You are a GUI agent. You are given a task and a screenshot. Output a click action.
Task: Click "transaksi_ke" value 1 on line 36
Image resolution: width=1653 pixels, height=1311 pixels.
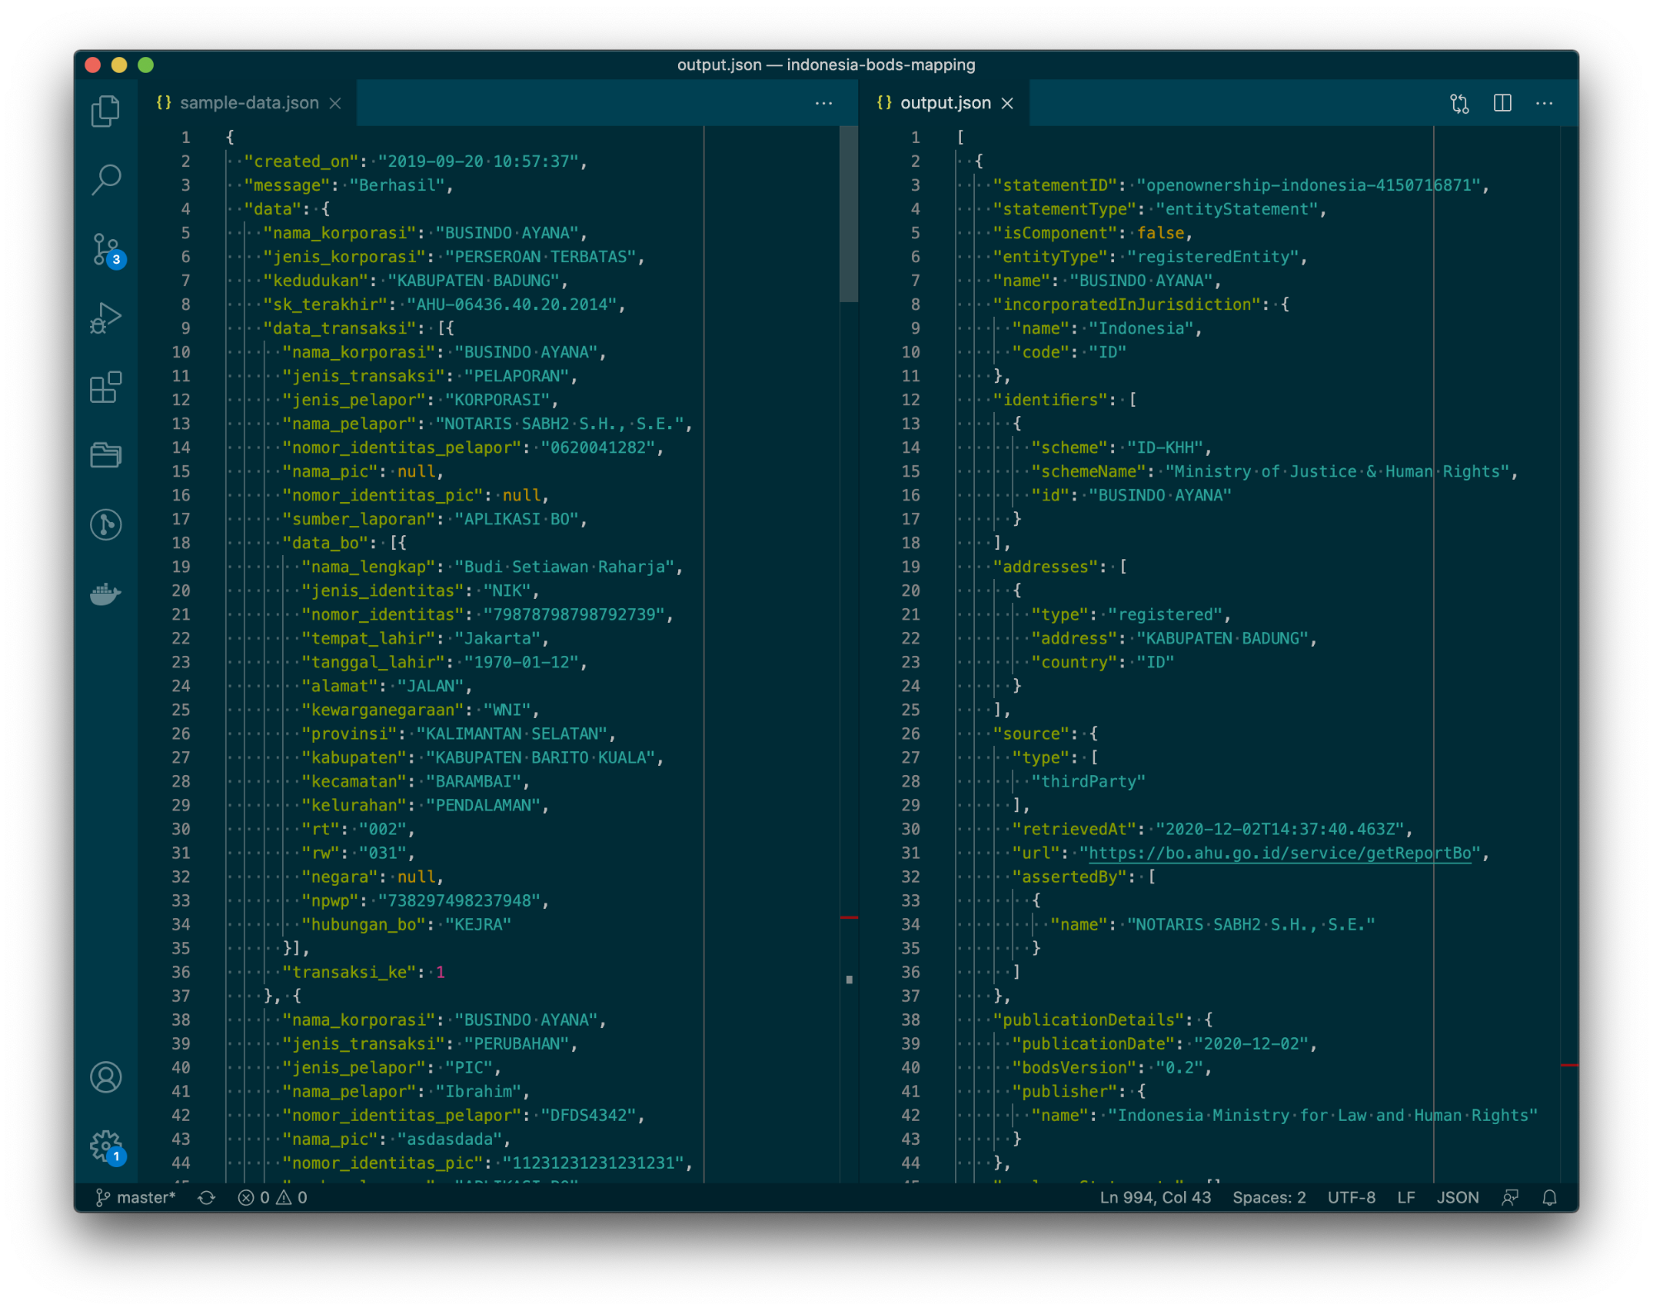click(441, 972)
